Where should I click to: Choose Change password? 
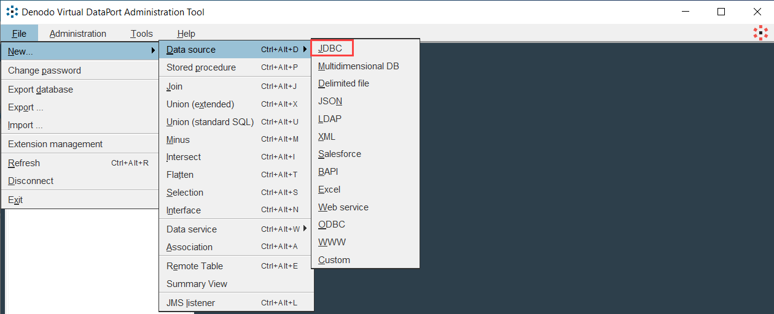(x=80, y=71)
